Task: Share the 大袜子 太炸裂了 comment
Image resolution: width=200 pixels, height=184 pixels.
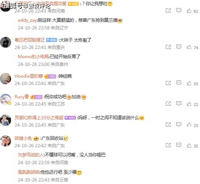Action: pos(168,47)
